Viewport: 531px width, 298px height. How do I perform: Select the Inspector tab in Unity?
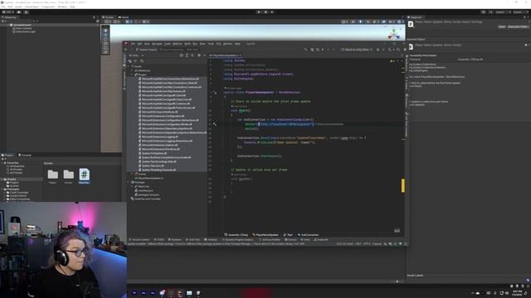click(x=415, y=17)
